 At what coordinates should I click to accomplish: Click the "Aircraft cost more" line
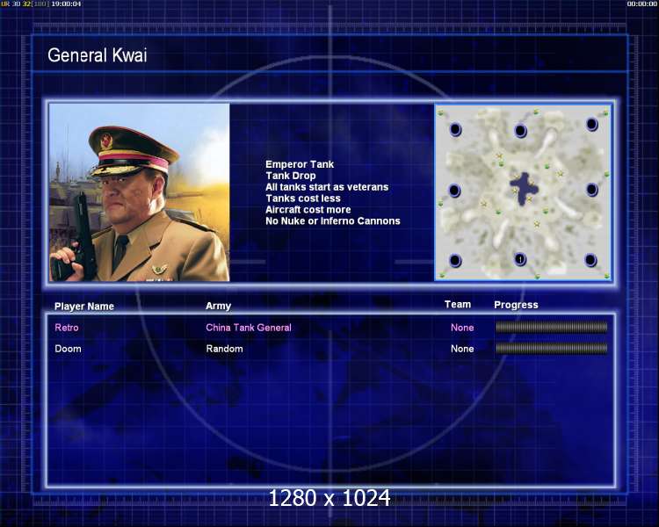click(308, 210)
